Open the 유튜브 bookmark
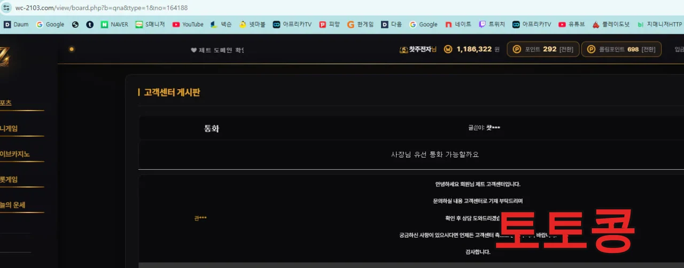 click(572, 24)
